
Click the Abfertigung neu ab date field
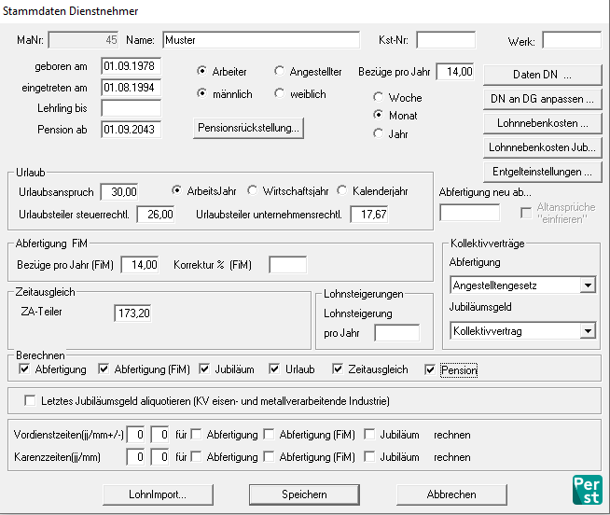(469, 213)
